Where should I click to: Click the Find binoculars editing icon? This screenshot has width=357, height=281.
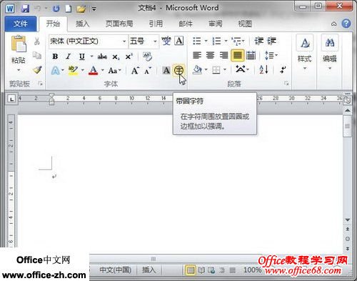[x=330, y=43]
